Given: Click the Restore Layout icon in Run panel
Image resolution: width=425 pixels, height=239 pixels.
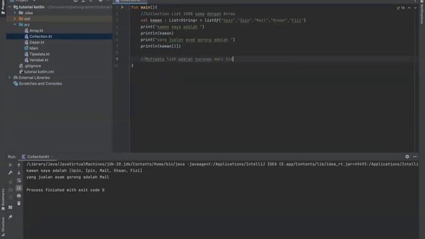Looking at the screenshot, I should coord(11,207).
